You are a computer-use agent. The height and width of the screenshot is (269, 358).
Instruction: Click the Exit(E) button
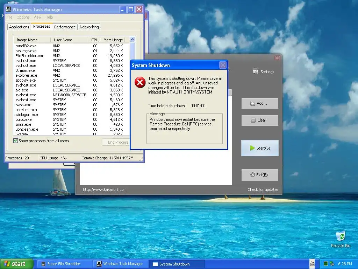pyautogui.click(x=260, y=175)
